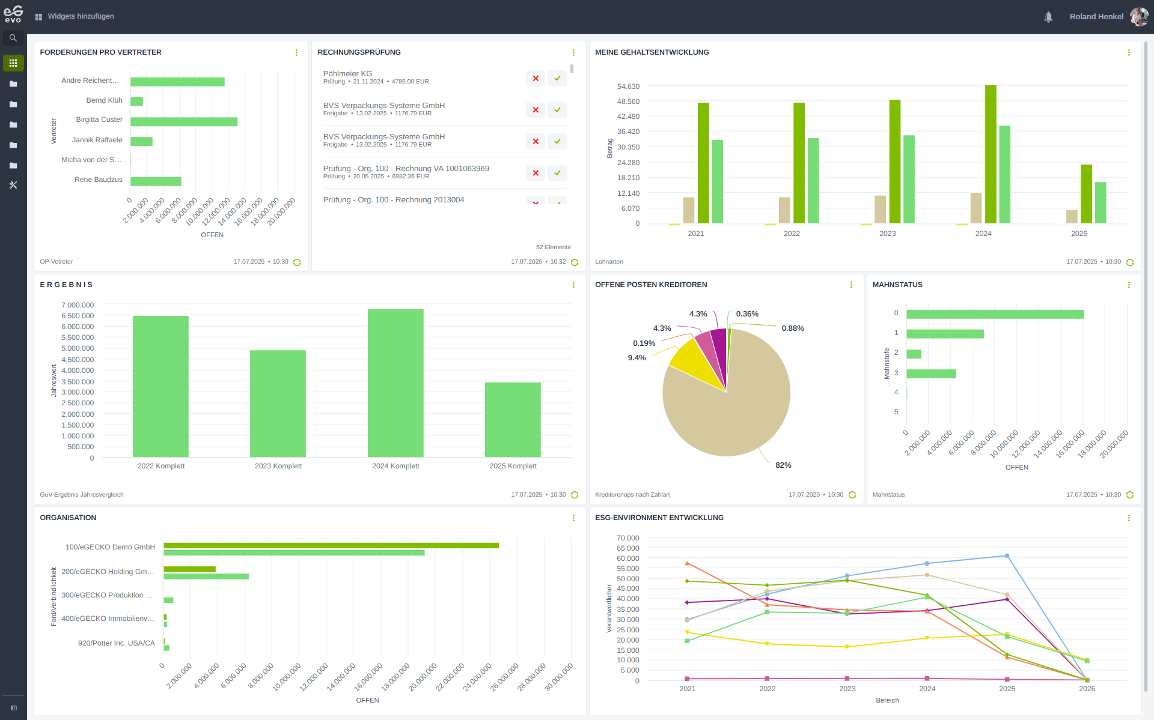Open the fifth folder icon in sidebar
Viewport: 1154px width, 720px height.
[x=13, y=166]
